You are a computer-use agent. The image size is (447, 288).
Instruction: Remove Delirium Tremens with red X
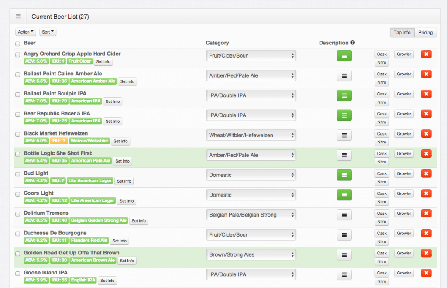point(426,213)
